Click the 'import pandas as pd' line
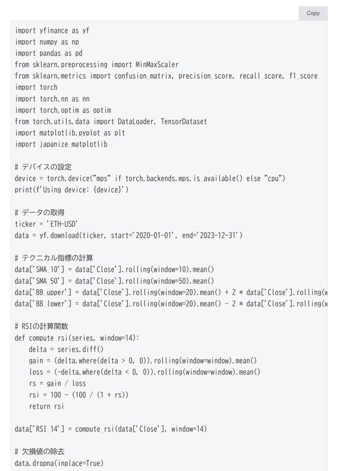This screenshot has width=337, height=471. [x=48, y=53]
